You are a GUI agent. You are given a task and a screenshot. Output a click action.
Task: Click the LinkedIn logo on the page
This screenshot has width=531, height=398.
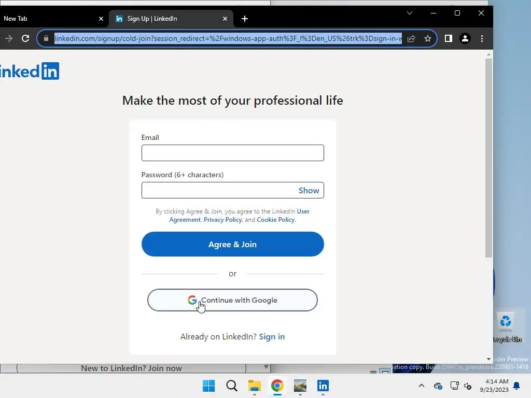[30, 71]
